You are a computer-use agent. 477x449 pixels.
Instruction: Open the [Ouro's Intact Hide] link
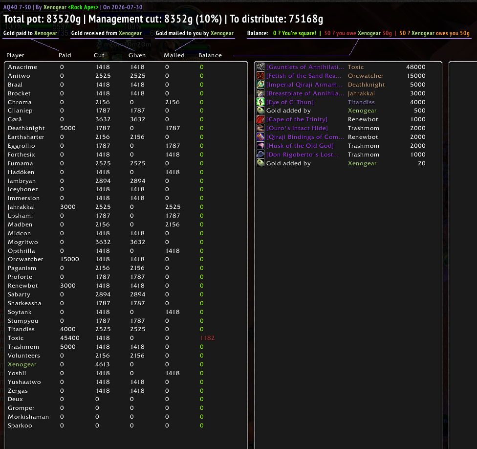coord(297,128)
